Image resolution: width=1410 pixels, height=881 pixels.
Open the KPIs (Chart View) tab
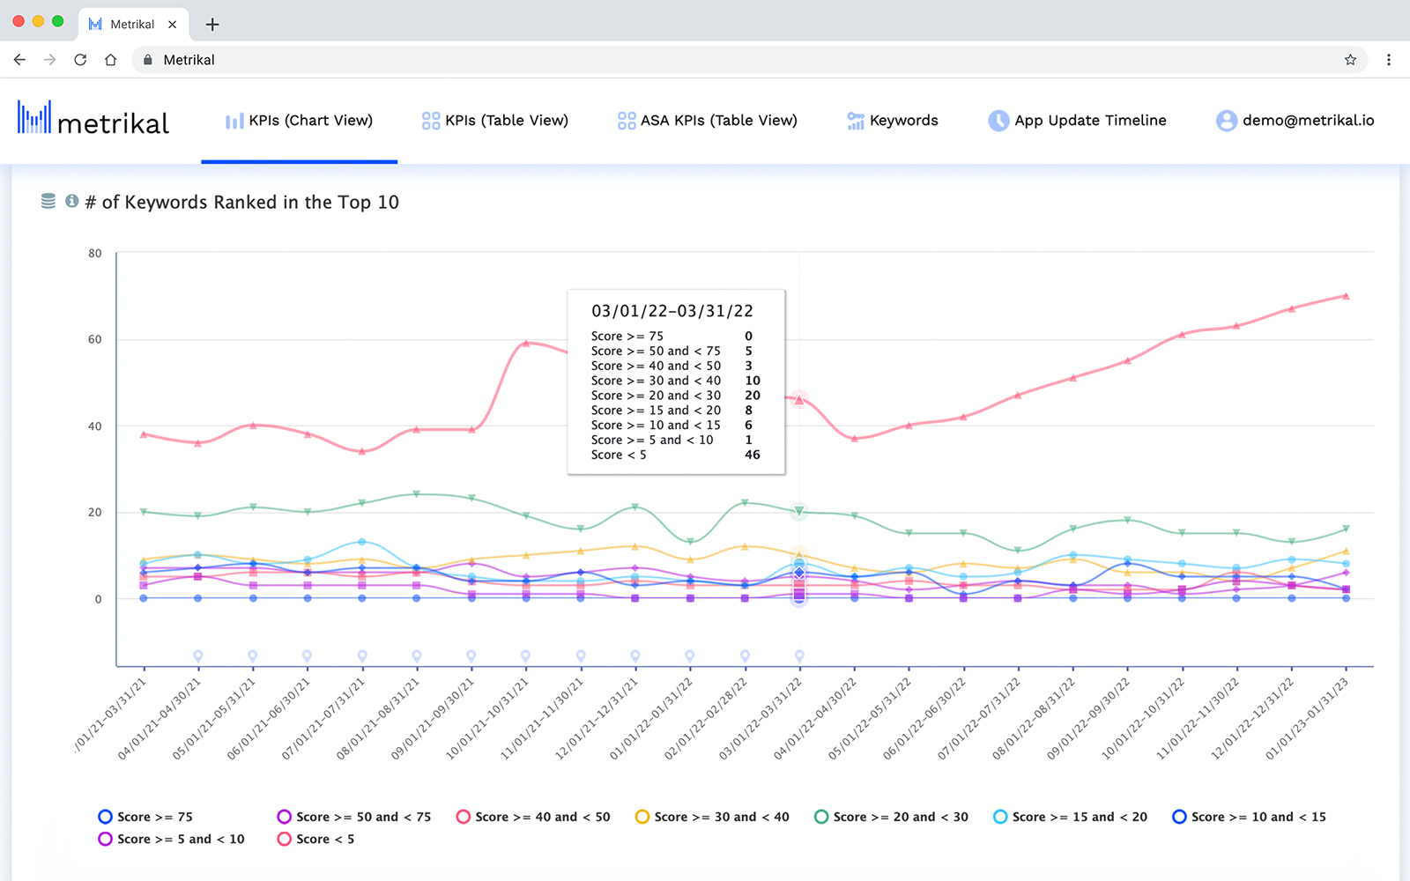(299, 121)
